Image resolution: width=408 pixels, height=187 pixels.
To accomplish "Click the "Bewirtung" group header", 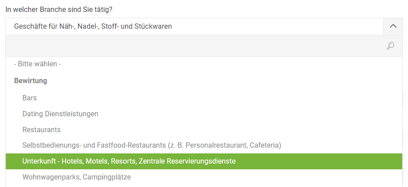I will pyautogui.click(x=31, y=81).
